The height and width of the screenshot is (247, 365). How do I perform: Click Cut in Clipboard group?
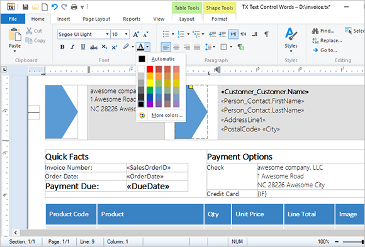pyautogui.click(x=34, y=31)
